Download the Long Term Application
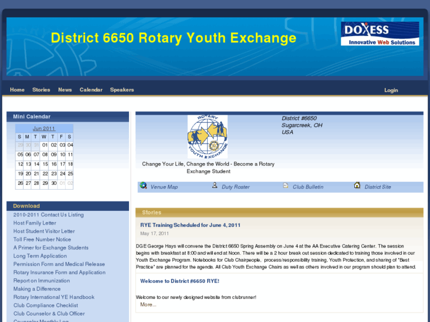430x322 pixels. click(x=40, y=256)
